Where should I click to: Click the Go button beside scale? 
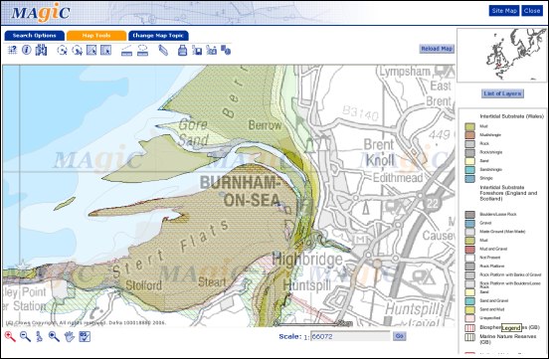[x=399, y=336]
